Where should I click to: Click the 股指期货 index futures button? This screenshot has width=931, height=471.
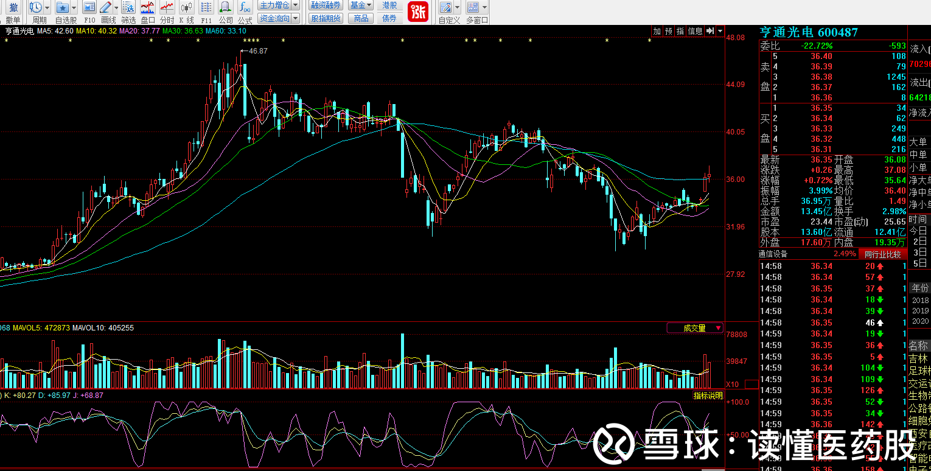tap(326, 18)
